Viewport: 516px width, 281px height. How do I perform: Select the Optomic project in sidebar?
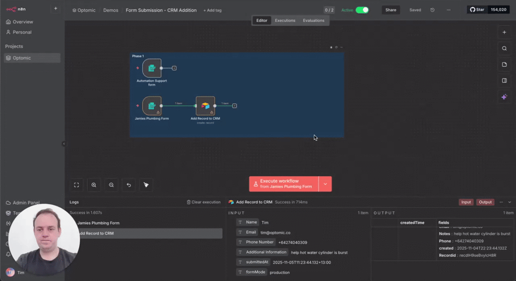point(32,58)
